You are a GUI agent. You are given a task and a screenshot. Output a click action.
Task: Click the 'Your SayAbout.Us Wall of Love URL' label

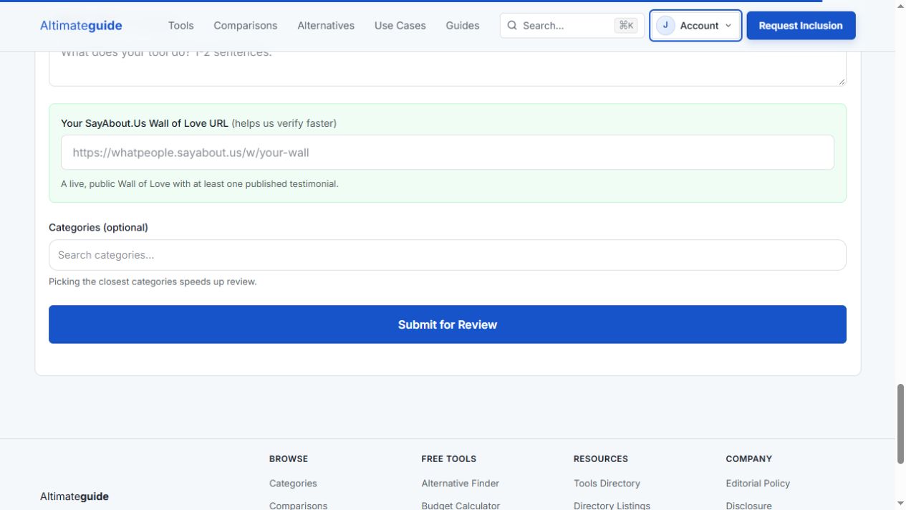pyautogui.click(x=145, y=123)
